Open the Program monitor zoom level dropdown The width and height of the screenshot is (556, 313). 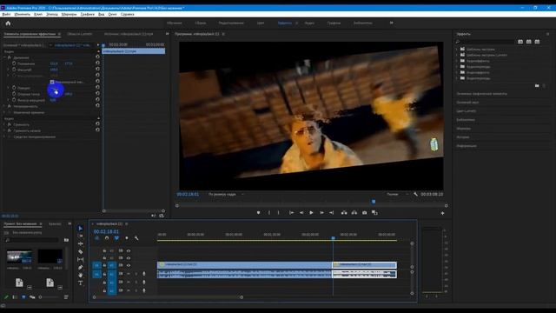point(226,194)
